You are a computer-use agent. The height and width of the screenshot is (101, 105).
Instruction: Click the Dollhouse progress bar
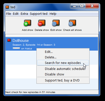click(x=16, y=48)
